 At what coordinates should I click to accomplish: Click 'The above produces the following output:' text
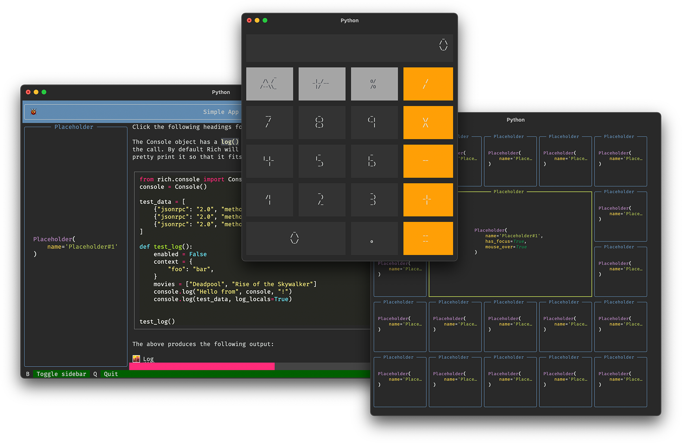coord(203,344)
